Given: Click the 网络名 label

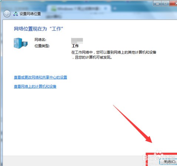Looking at the screenshot, I should coord(40,40).
